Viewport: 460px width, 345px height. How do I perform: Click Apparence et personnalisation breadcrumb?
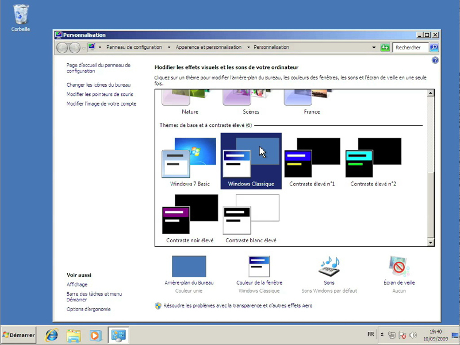tap(209, 47)
